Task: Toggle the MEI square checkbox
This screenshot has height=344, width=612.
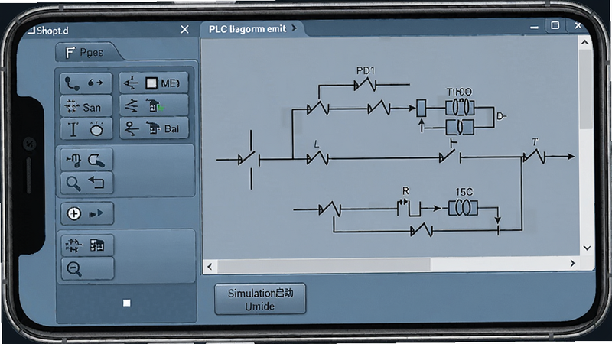Action: tap(151, 83)
